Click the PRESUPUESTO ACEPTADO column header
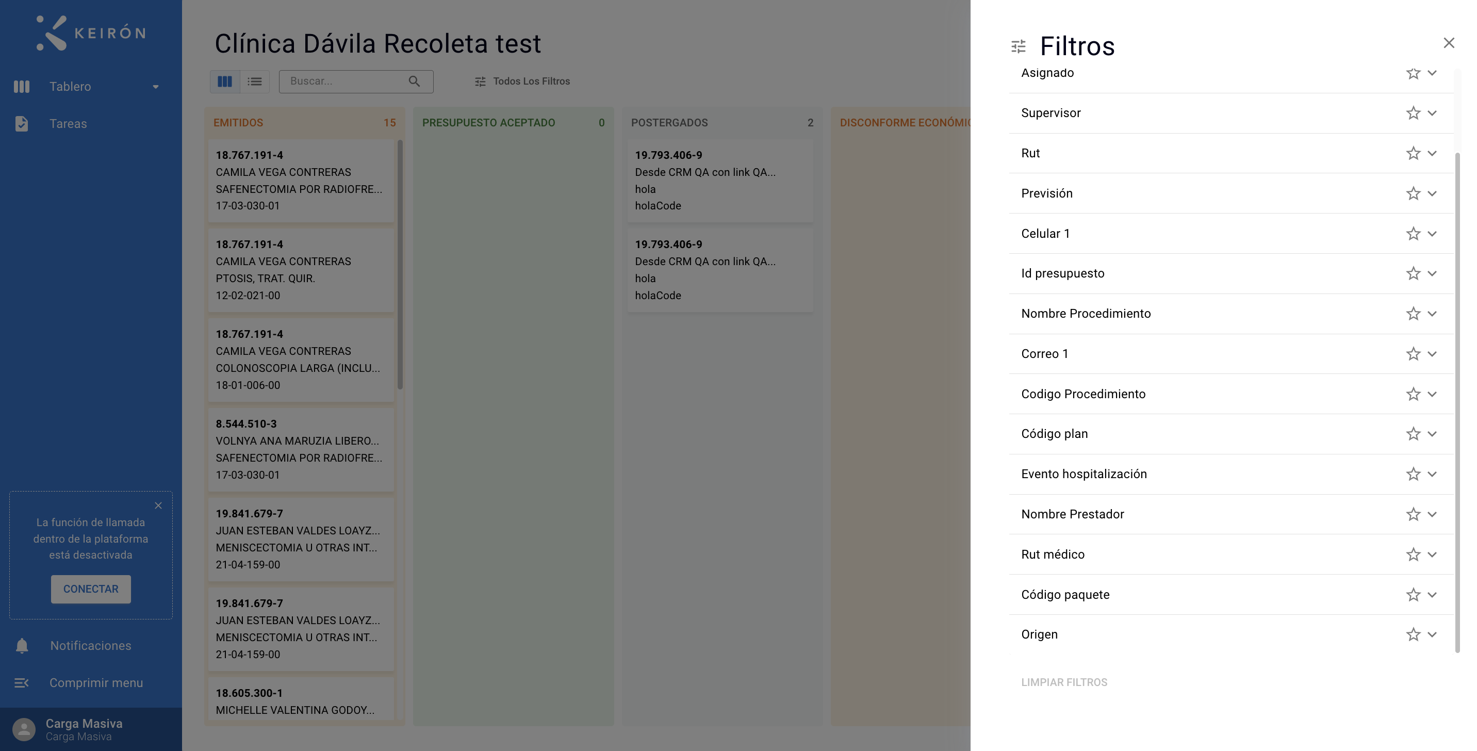 513,123
